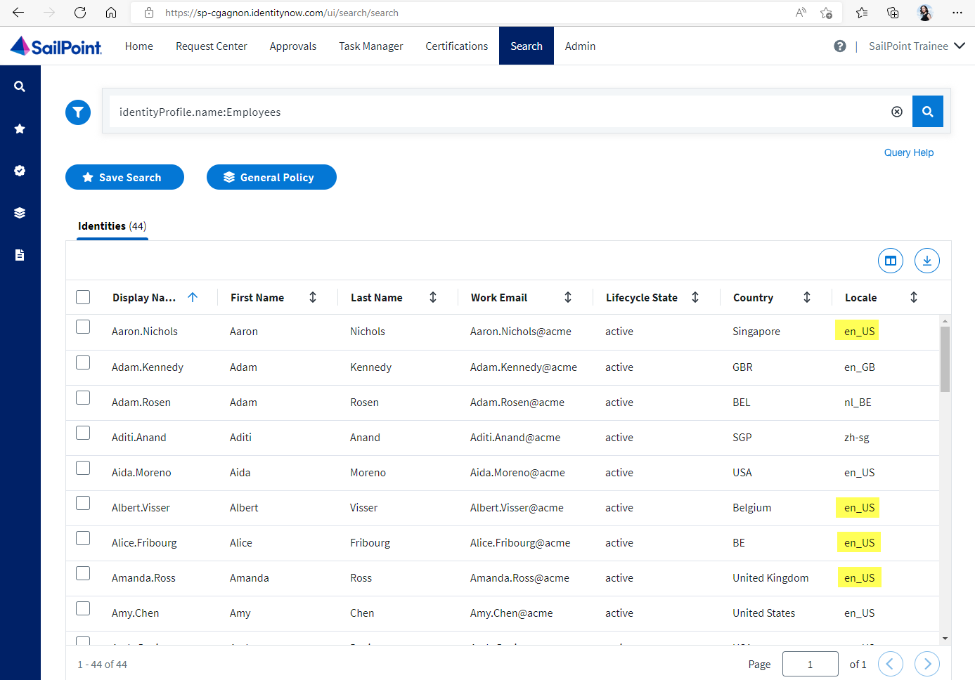
Task: Click the download results icon
Action: (x=926, y=261)
